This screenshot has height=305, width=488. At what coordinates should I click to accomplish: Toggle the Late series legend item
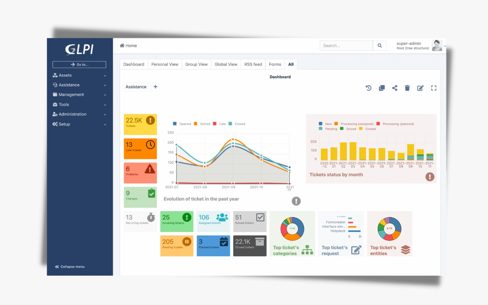(220, 124)
